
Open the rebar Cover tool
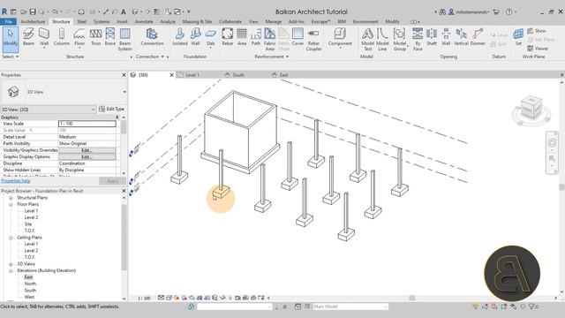coord(298,37)
